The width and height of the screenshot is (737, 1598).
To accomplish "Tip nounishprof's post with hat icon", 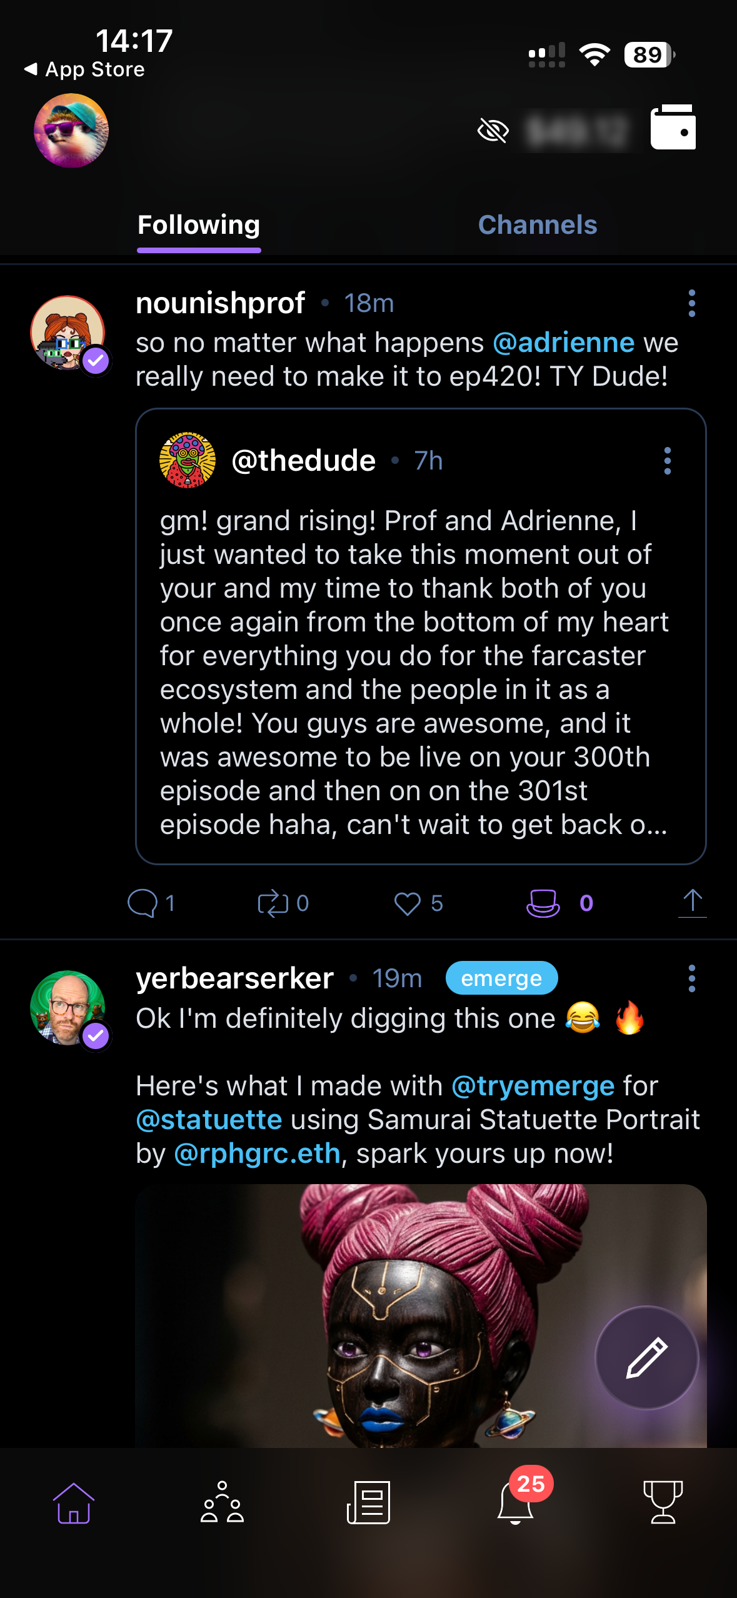I will pyautogui.click(x=543, y=903).
